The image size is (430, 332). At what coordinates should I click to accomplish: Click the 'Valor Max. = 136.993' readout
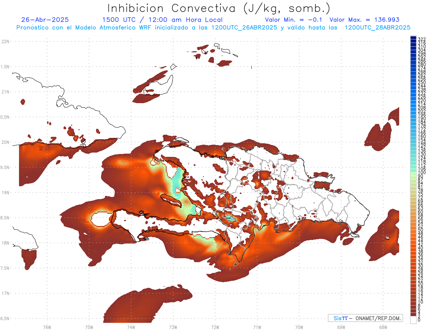(x=364, y=20)
